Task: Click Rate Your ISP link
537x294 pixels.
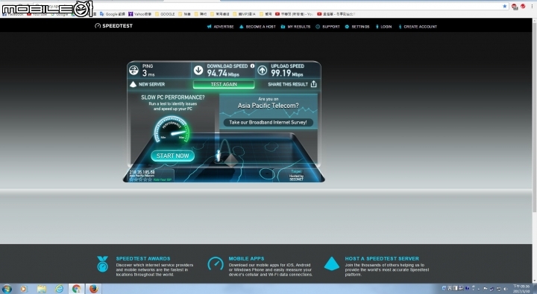Action: pyautogui.click(x=163, y=180)
